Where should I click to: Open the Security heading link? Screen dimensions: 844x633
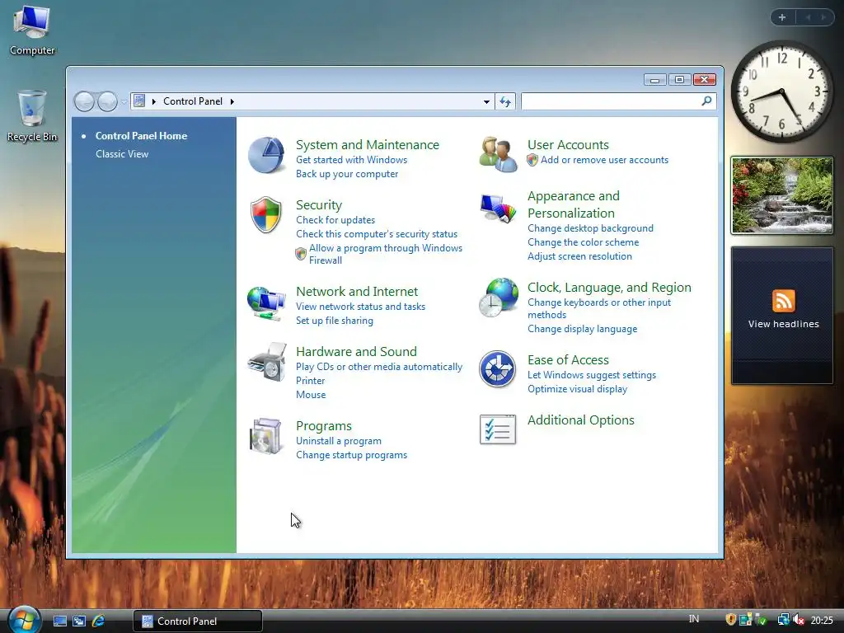[x=319, y=205]
